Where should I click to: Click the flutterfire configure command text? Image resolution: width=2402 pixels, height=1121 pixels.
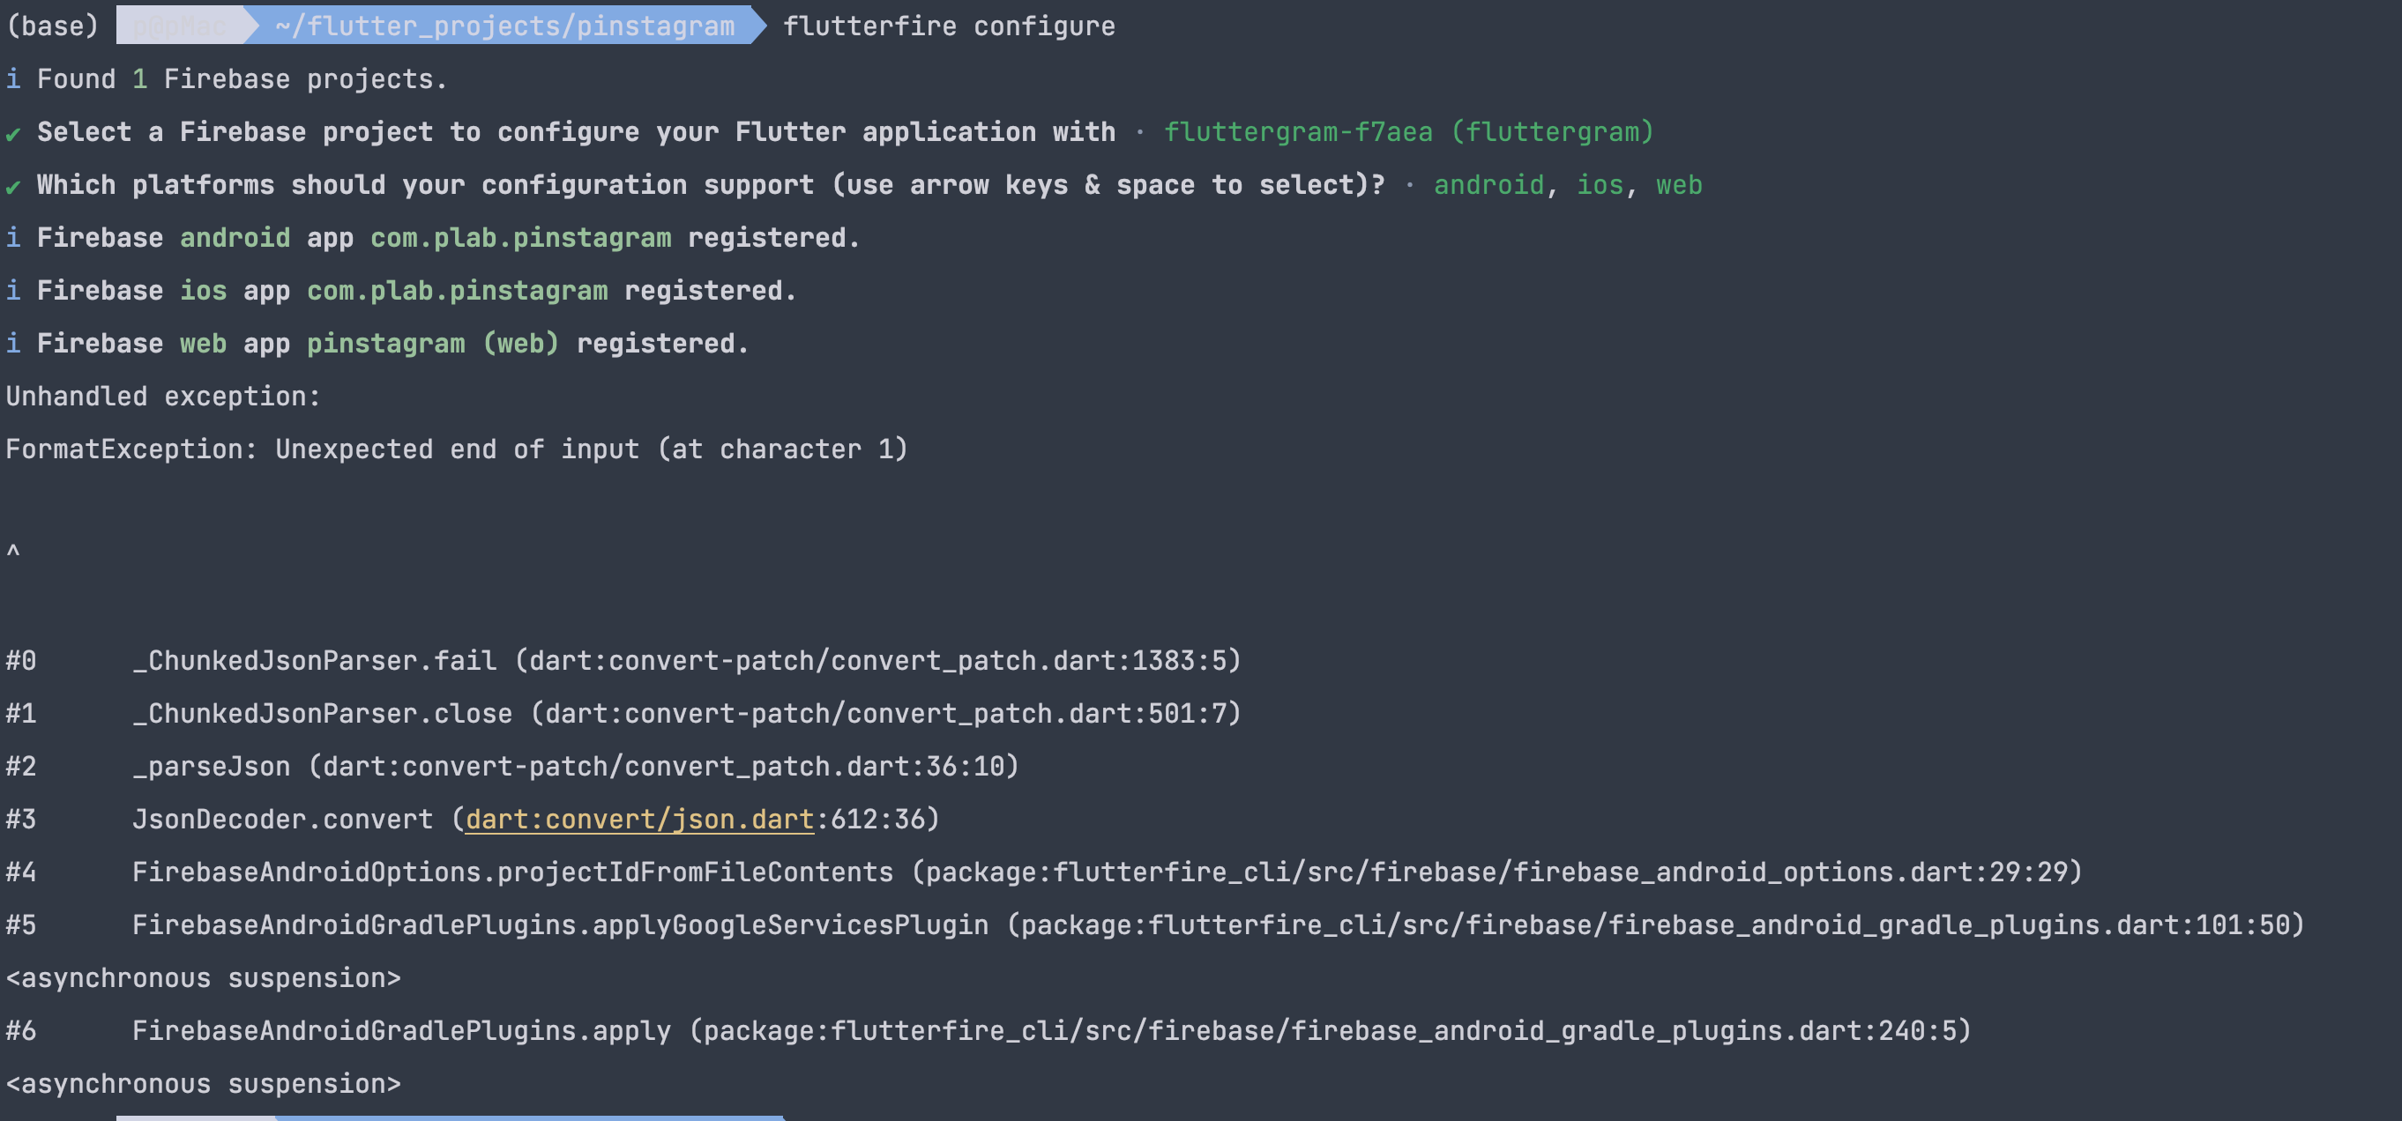coord(948,26)
